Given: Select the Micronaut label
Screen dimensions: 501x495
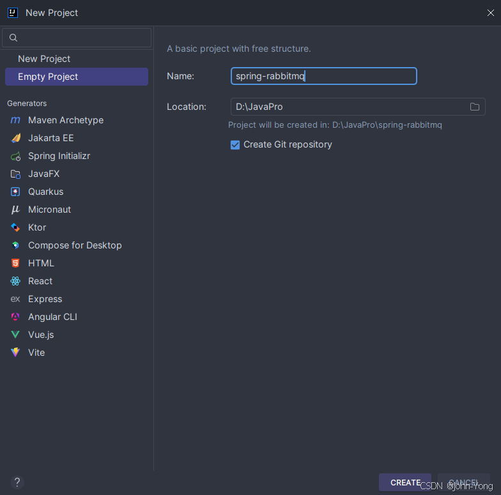Looking at the screenshot, I should tap(50, 209).
